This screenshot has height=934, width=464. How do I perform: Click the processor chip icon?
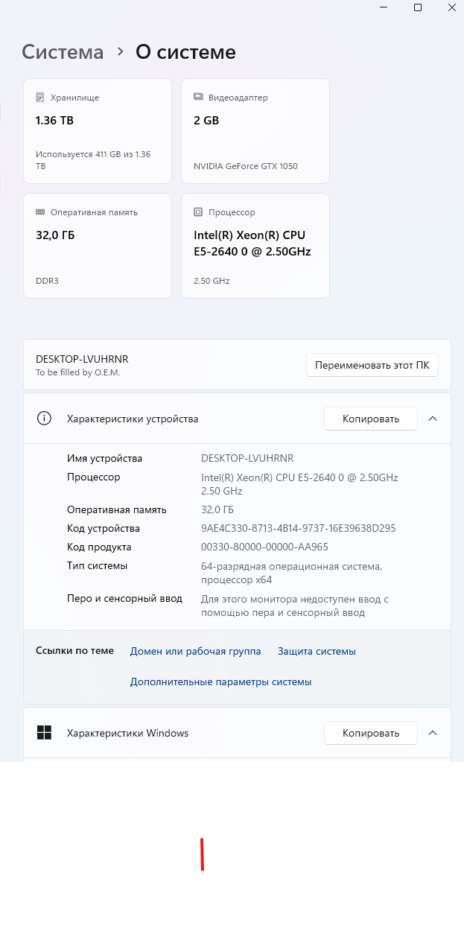pyautogui.click(x=198, y=212)
